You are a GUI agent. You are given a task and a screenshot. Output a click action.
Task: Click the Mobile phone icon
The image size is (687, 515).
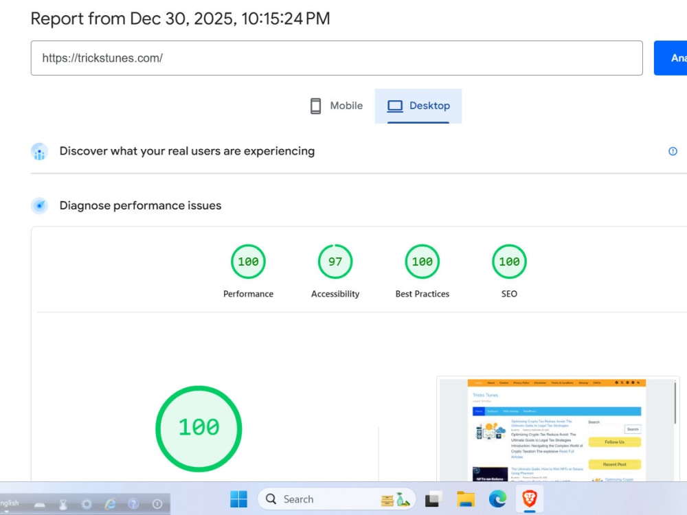click(x=315, y=106)
